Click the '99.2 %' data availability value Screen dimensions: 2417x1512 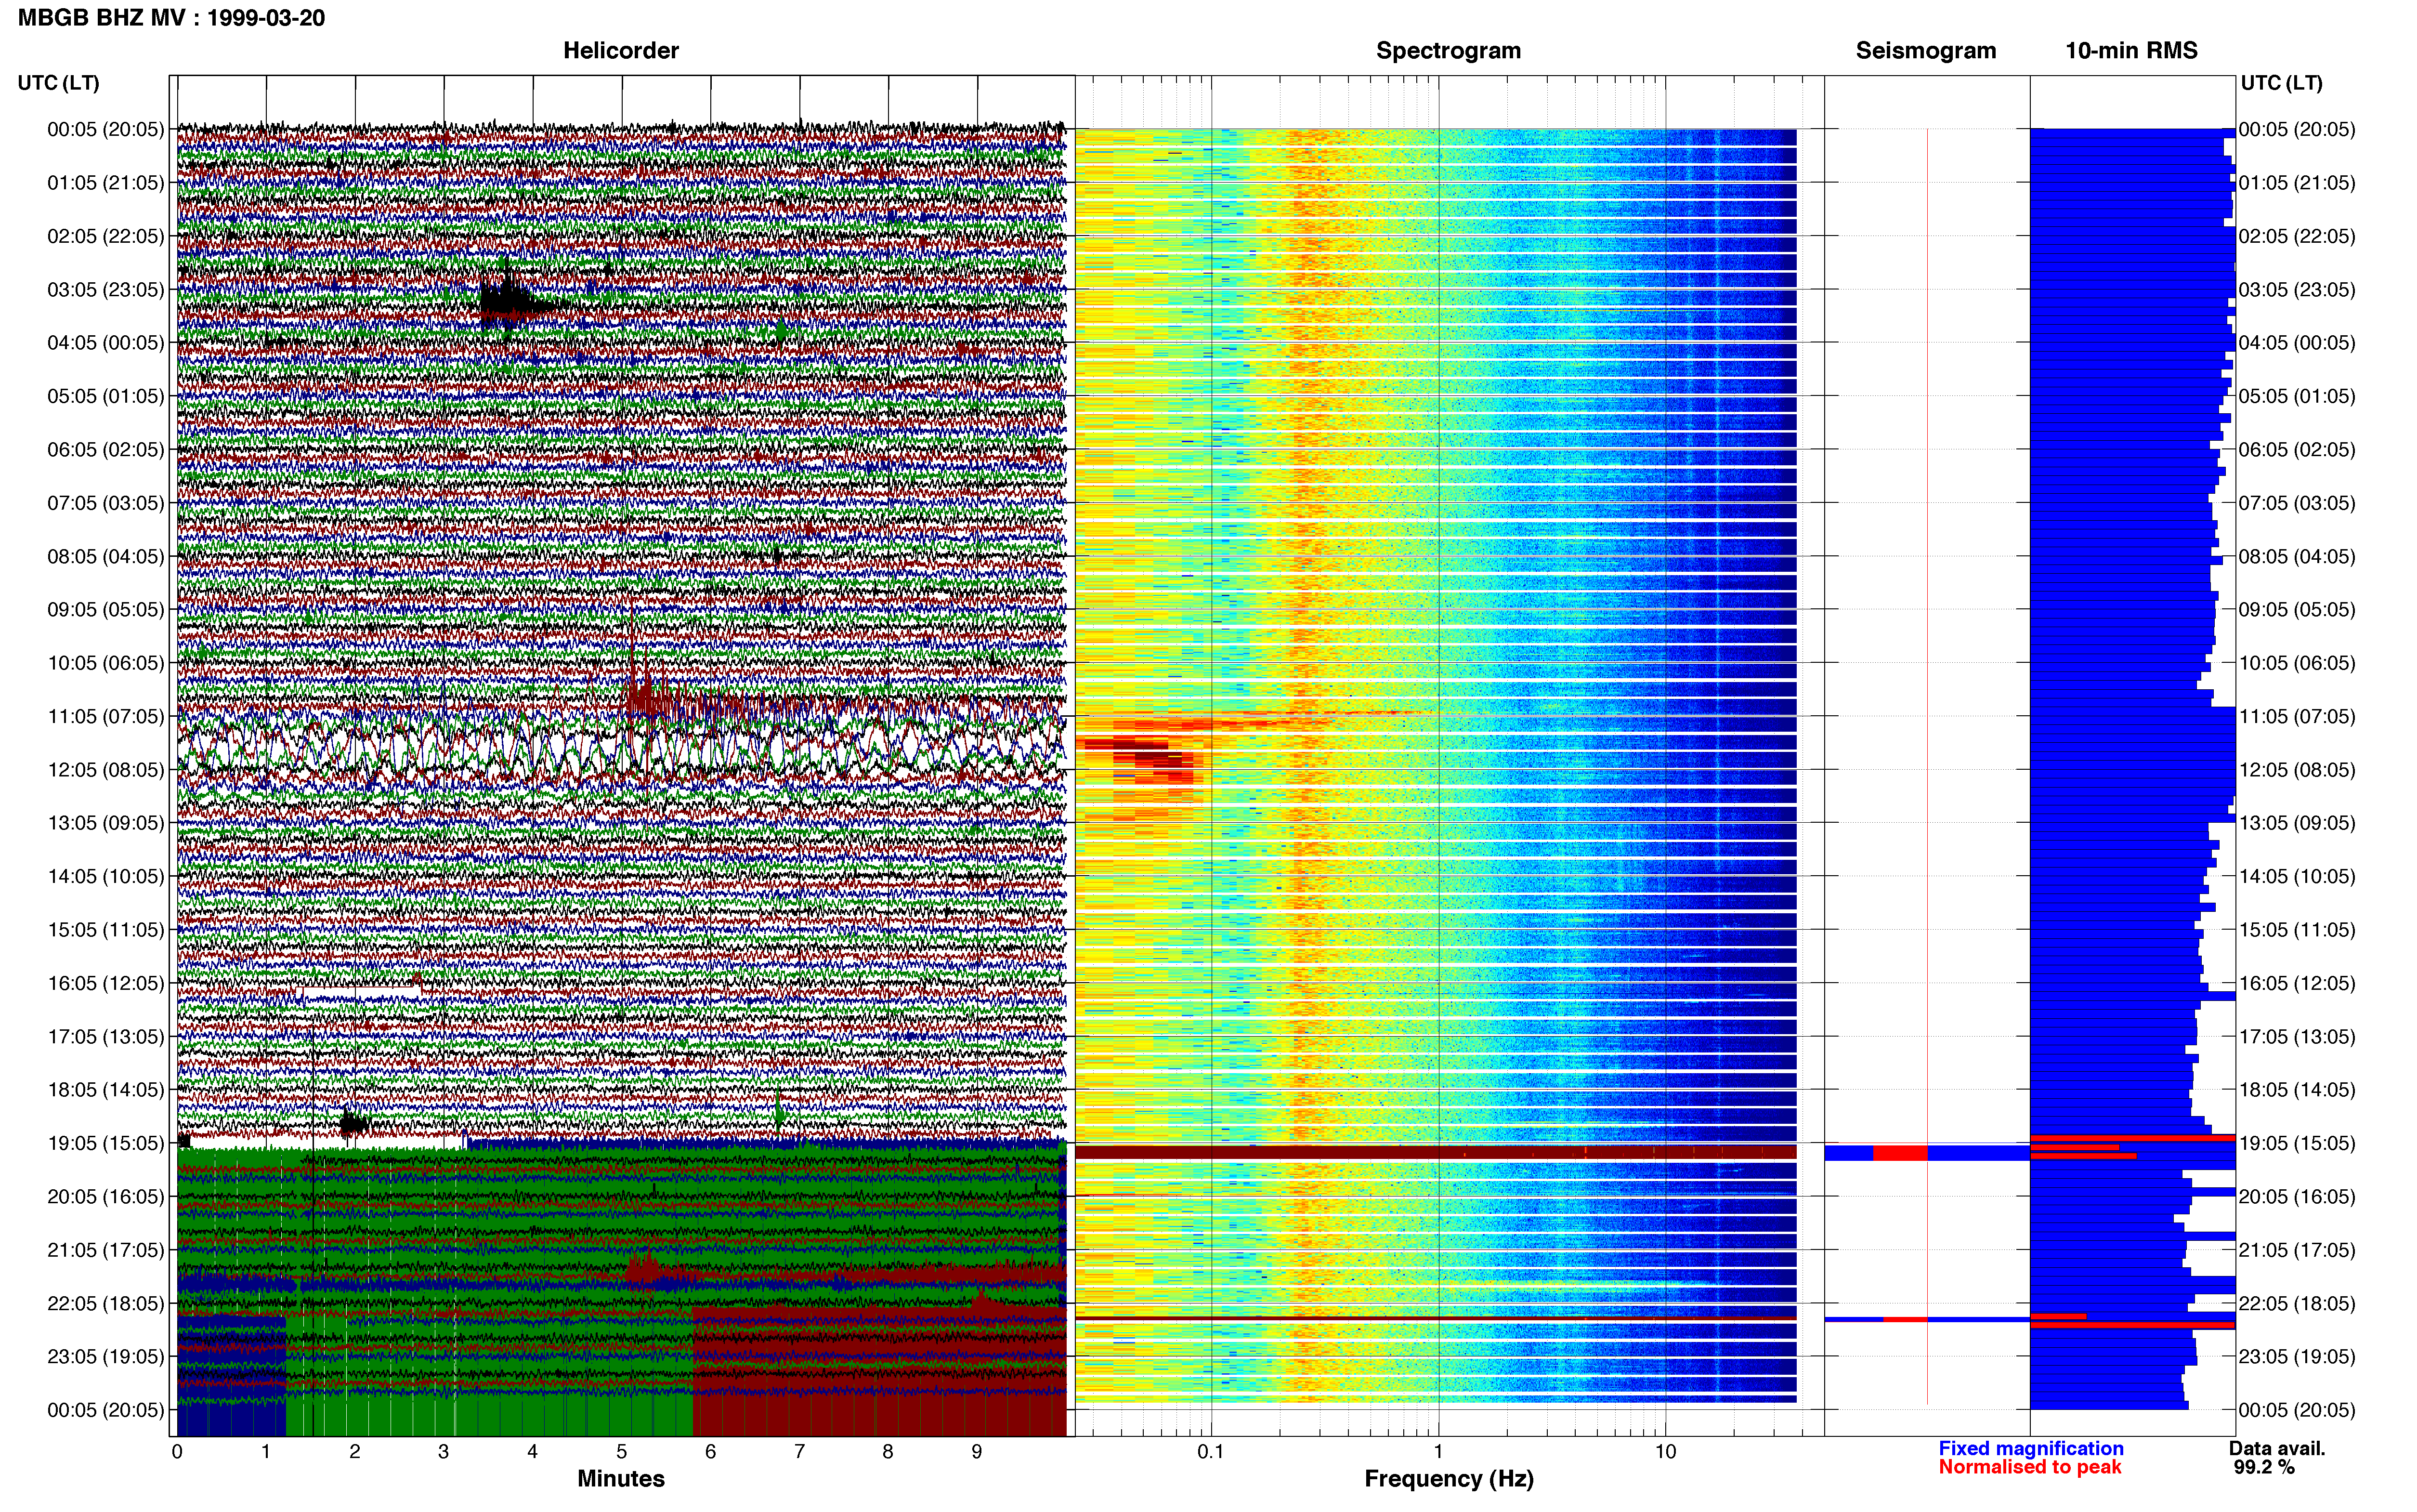[2264, 1467]
